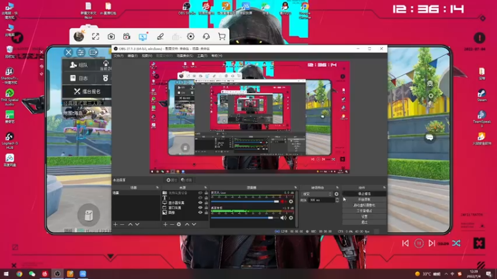497x279 pixels.
Task: Click the 启动虚拟摄像机 button
Action: pyautogui.click(x=364, y=205)
